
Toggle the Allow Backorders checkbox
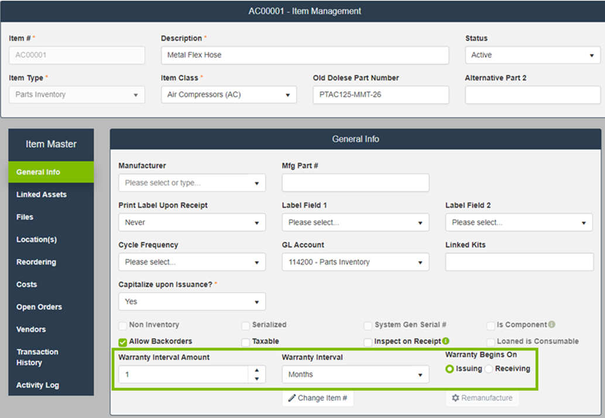pyautogui.click(x=123, y=342)
